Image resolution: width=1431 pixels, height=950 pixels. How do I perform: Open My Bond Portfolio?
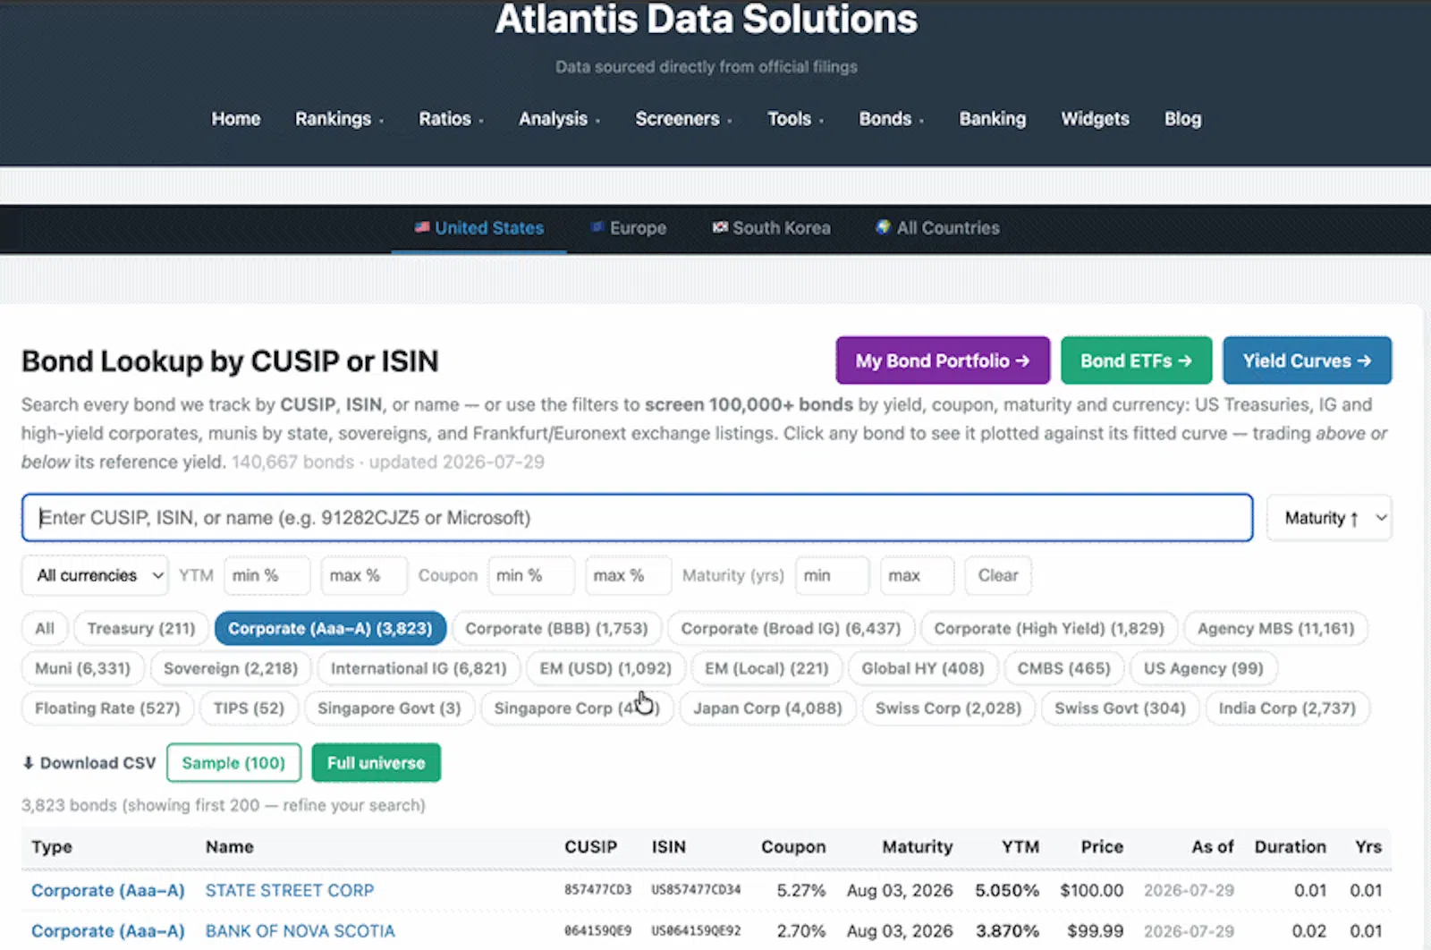coord(943,360)
